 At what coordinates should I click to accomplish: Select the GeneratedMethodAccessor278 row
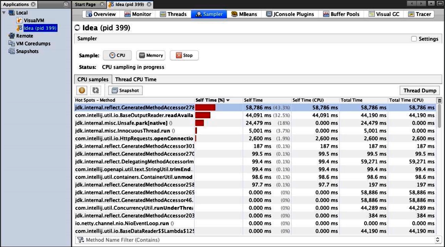(x=255, y=107)
